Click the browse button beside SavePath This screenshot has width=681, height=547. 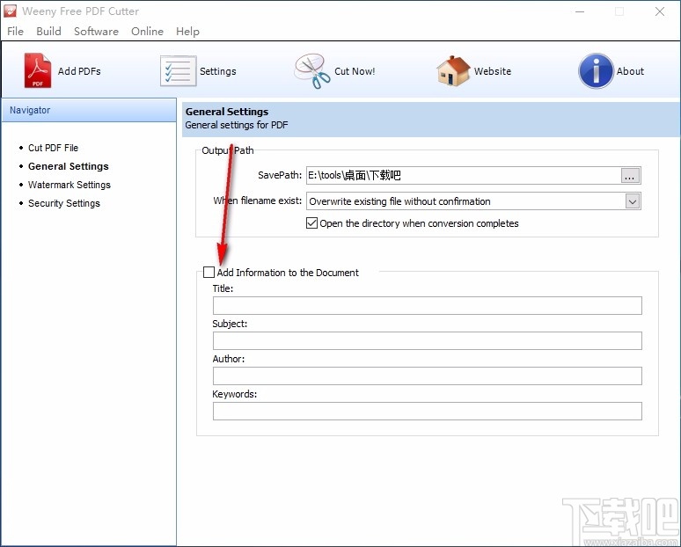(x=630, y=175)
